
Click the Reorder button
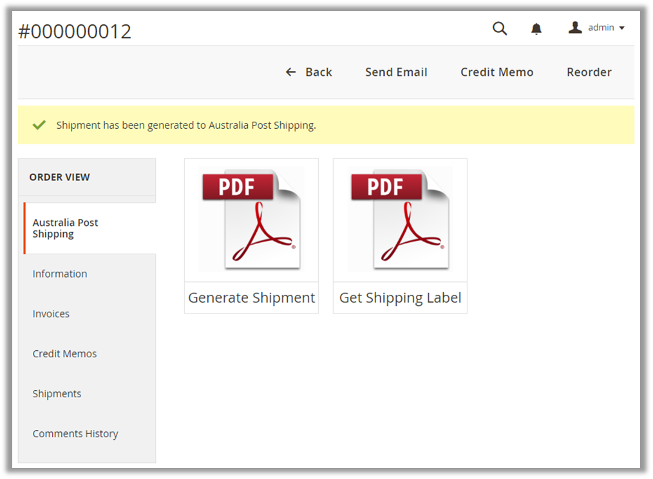coord(589,72)
